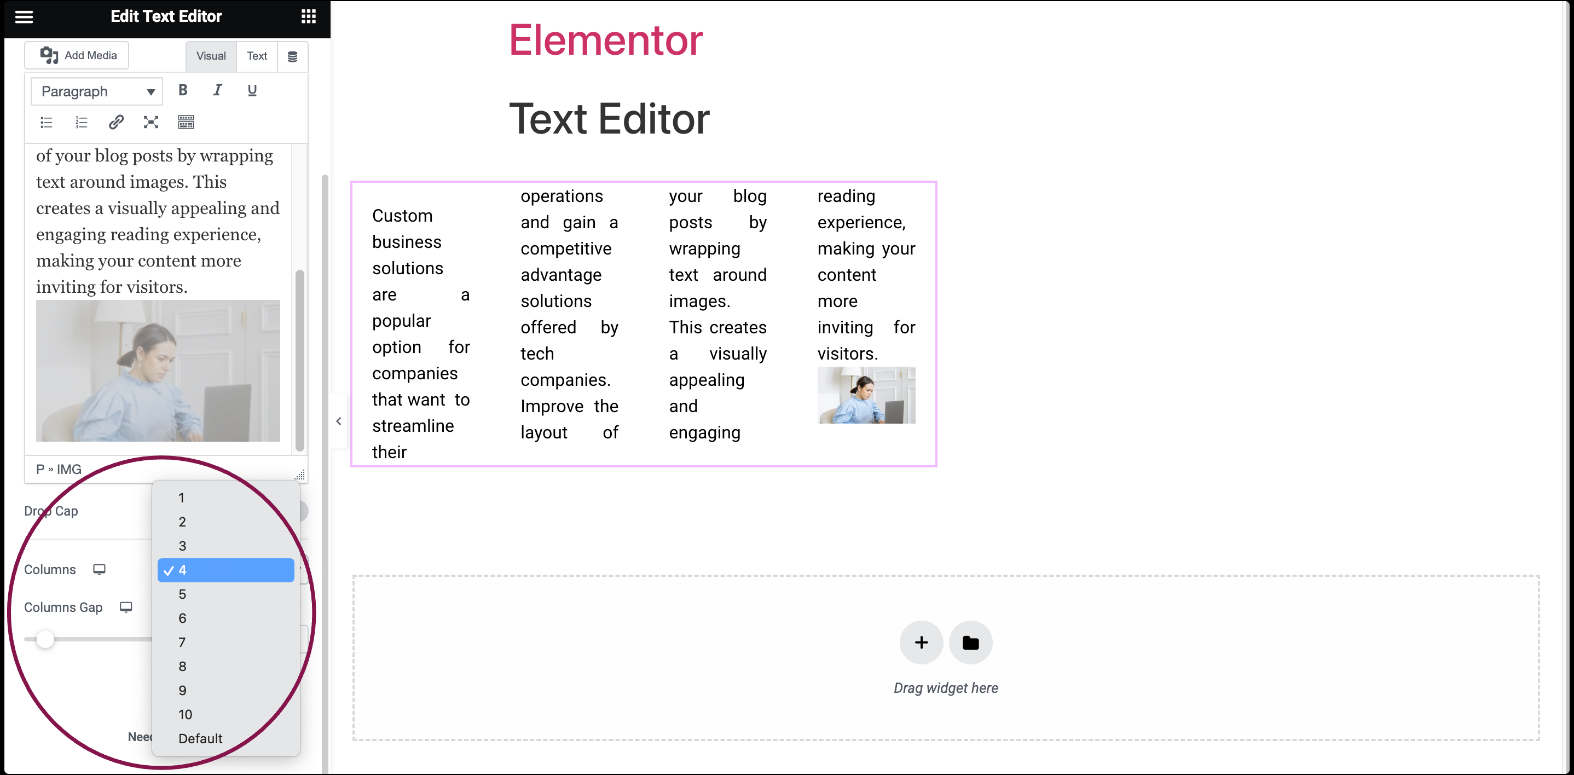Click the Italic formatting icon
This screenshot has width=1574, height=775.
(216, 92)
